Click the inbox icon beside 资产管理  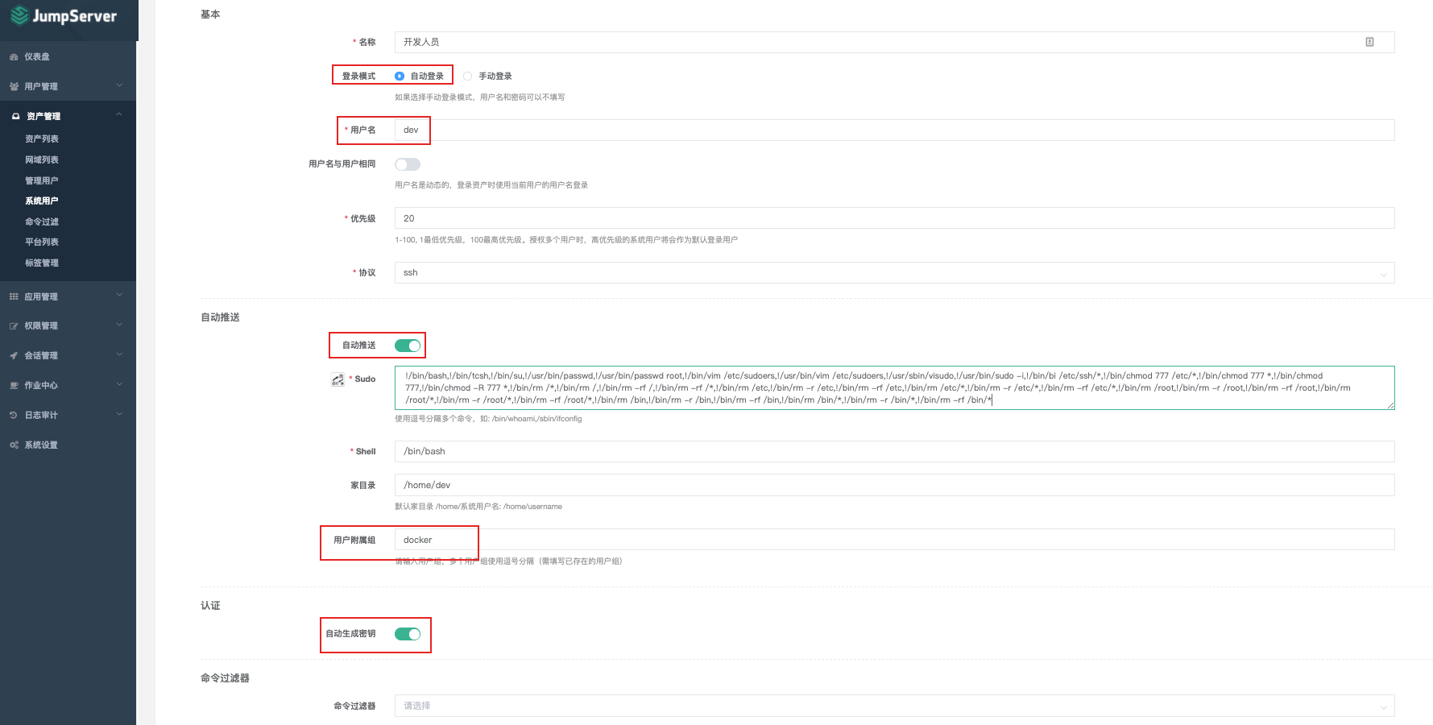[15, 116]
